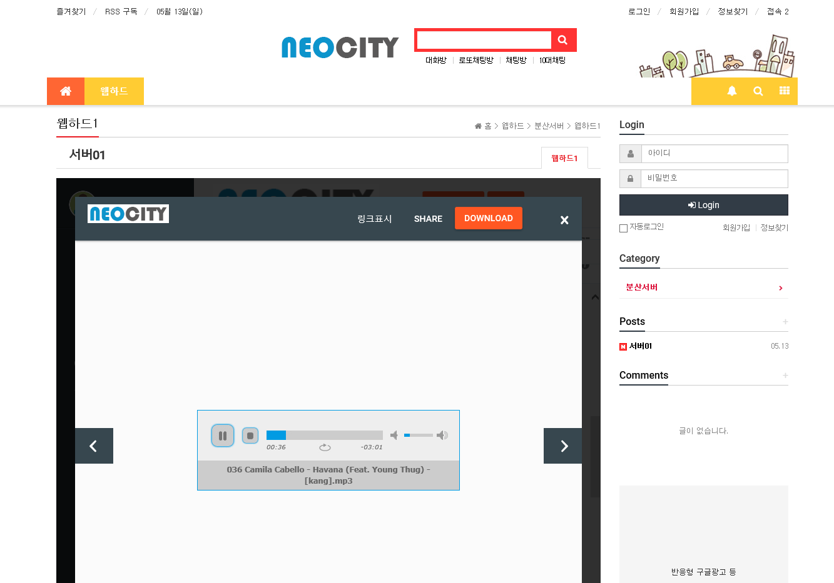Click 접속 2 in top bar
The image size is (834, 583).
click(x=778, y=12)
